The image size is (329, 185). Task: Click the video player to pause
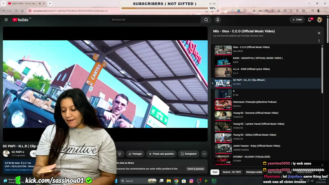point(105,84)
